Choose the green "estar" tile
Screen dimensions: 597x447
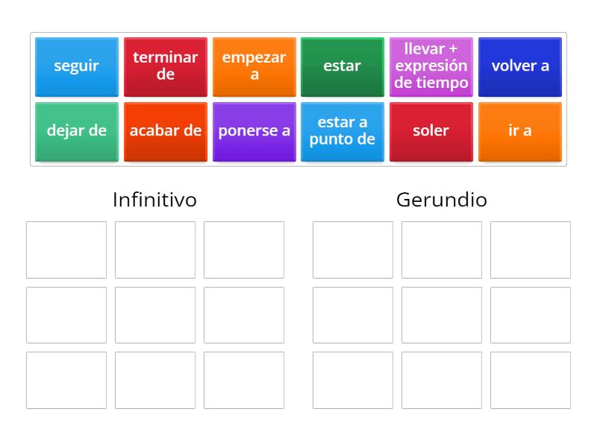tap(343, 66)
